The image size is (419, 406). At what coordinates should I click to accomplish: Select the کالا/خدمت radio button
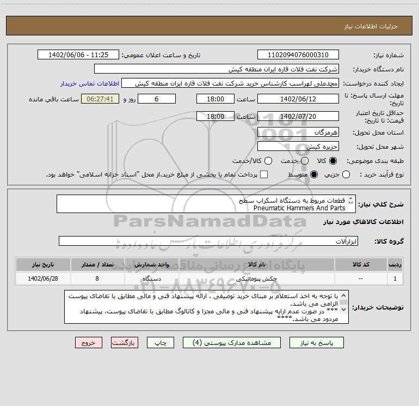click(268, 161)
